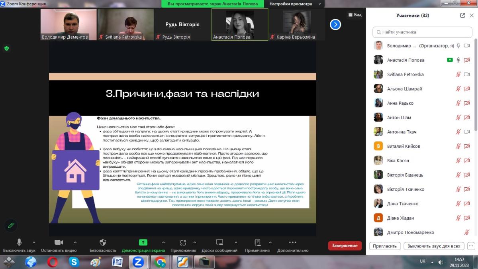
Task: Open the Whiteboards icon
Action: [219, 243]
